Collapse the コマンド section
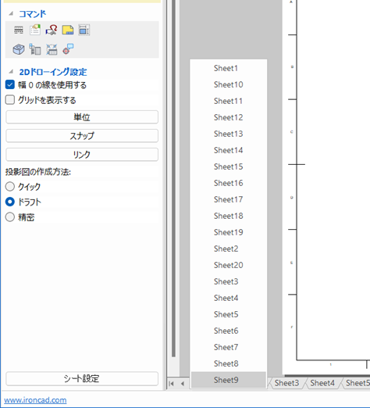The width and height of the screenshot is (370, 408). click(11, 13)
